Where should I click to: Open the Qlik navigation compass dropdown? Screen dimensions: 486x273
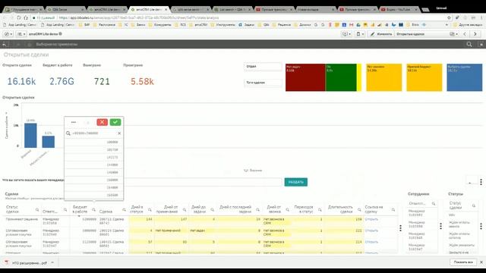pos(8,34)
